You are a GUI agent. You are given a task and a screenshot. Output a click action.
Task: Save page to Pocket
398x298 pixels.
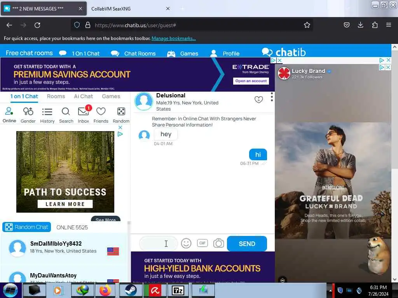(x=346, y=25)
